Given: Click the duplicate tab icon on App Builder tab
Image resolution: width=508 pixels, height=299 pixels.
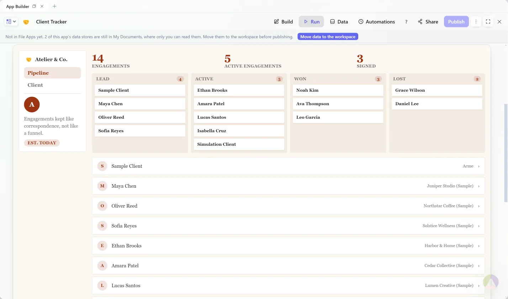Looking at the screenshot, I should point(34,6).
